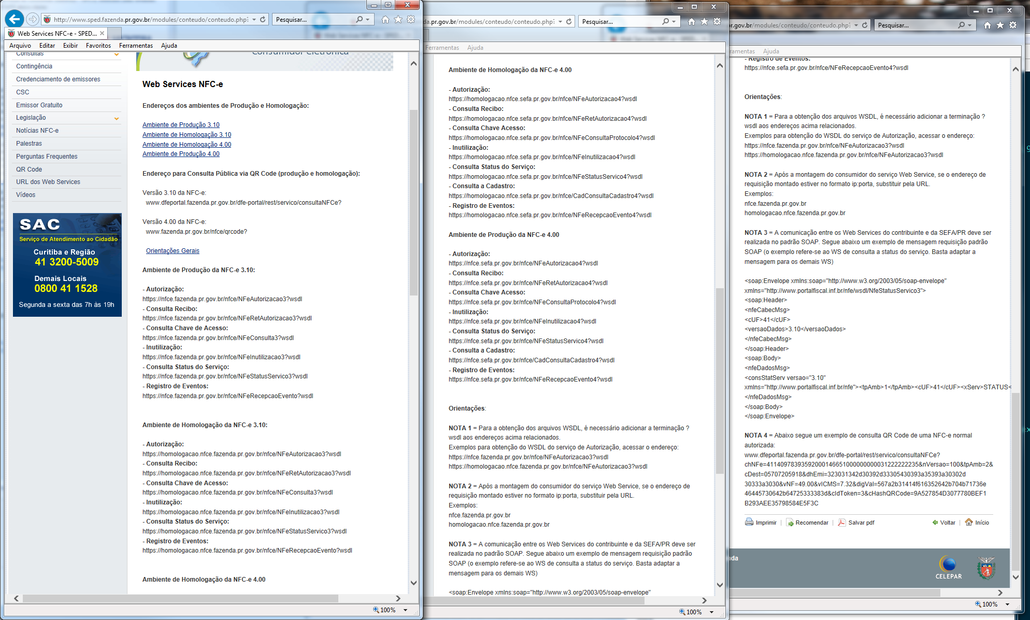Screen dimensions: 1030x620
Task: Open settings gear in right browser
Action: (x=1013, y=25)
